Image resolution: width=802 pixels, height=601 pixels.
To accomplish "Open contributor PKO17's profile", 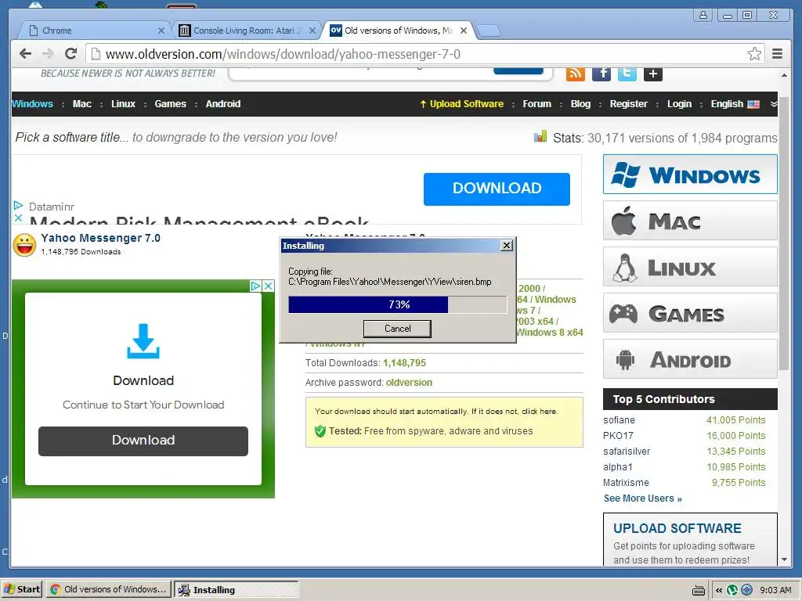I will pos(618,435).
